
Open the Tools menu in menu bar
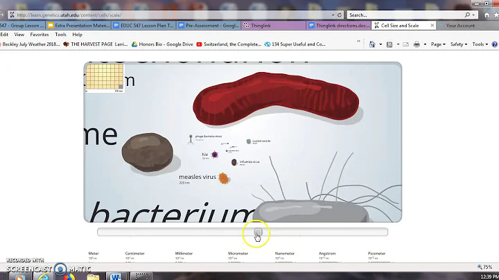point(60,35)
